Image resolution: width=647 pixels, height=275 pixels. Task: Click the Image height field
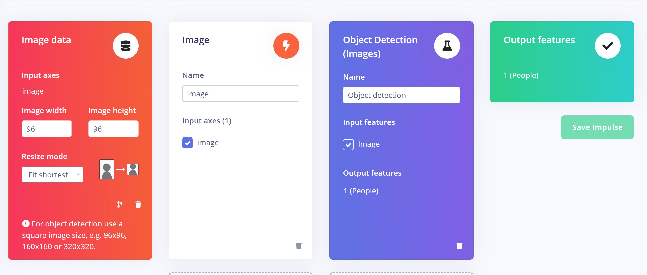click(x=113, y=129)
